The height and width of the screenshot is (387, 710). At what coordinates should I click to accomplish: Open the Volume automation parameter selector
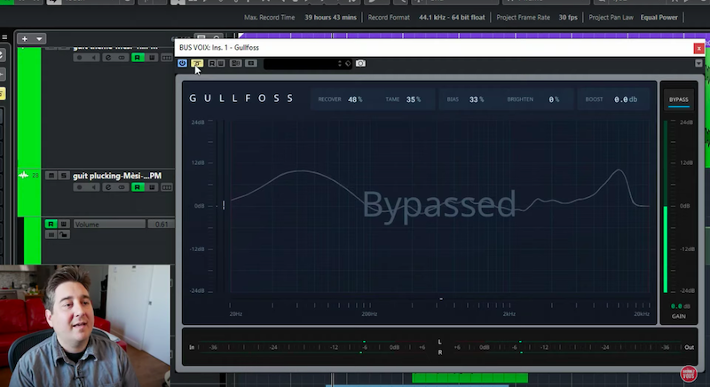[109, 224]
